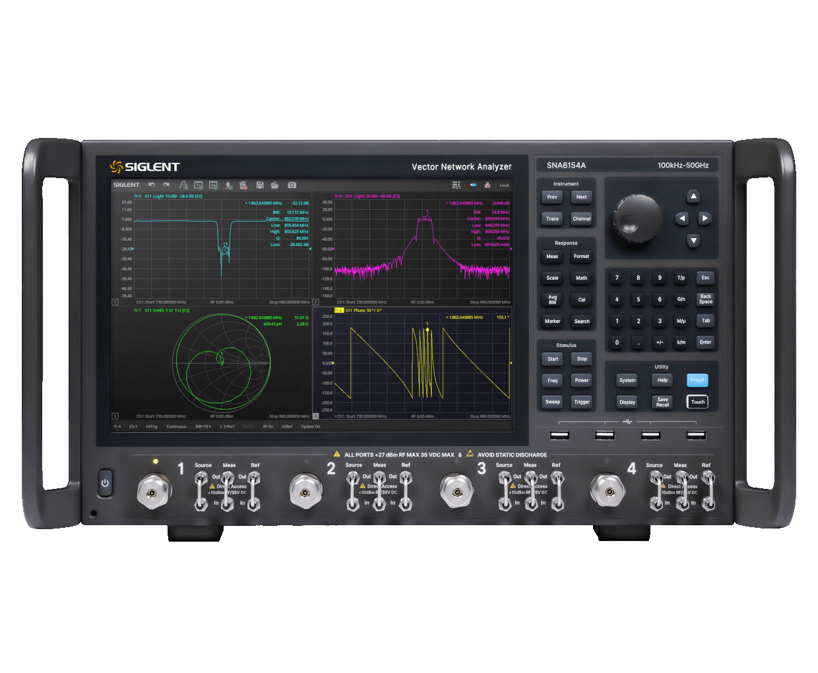The width and height of the screenshot is (818, 673).
Task: Click the Format button
Action: pyautogui.click(x=581, y=257)
